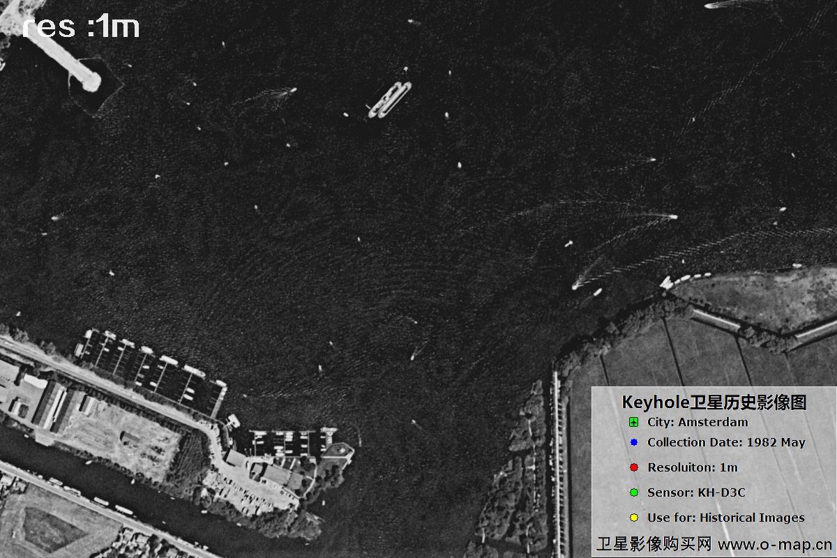This screenshot has height=558, width=837.
Task: Click the large marina dock with boat slips
Action: point(150,370)
